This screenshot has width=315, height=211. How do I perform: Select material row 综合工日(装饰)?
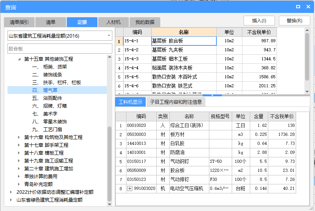point(206,126)
